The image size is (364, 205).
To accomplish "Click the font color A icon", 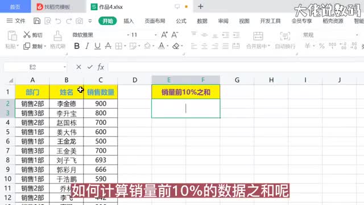I will click(162, 46).
